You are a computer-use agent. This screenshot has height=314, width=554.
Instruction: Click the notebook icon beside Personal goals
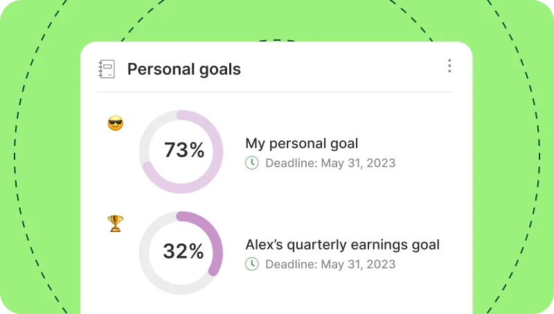(x=107, y=68)
